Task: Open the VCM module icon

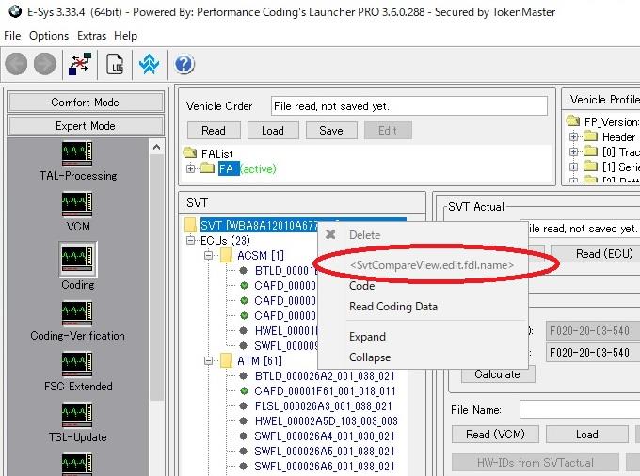Action: pyautogui.click(x=77, y=204)
